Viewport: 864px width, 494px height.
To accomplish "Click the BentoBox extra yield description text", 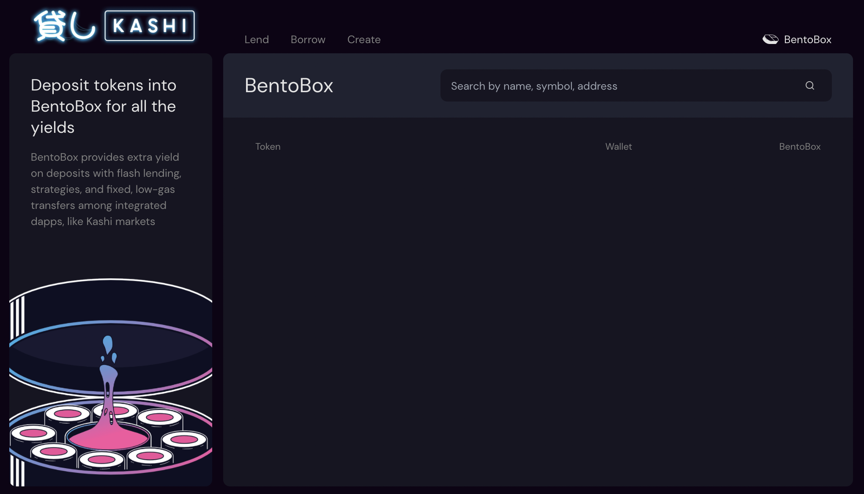I will tap(107, 189).
